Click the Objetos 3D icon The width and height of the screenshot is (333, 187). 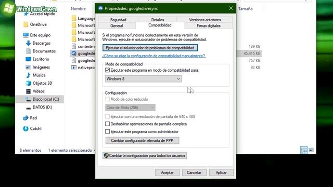(x=28, y=83)
